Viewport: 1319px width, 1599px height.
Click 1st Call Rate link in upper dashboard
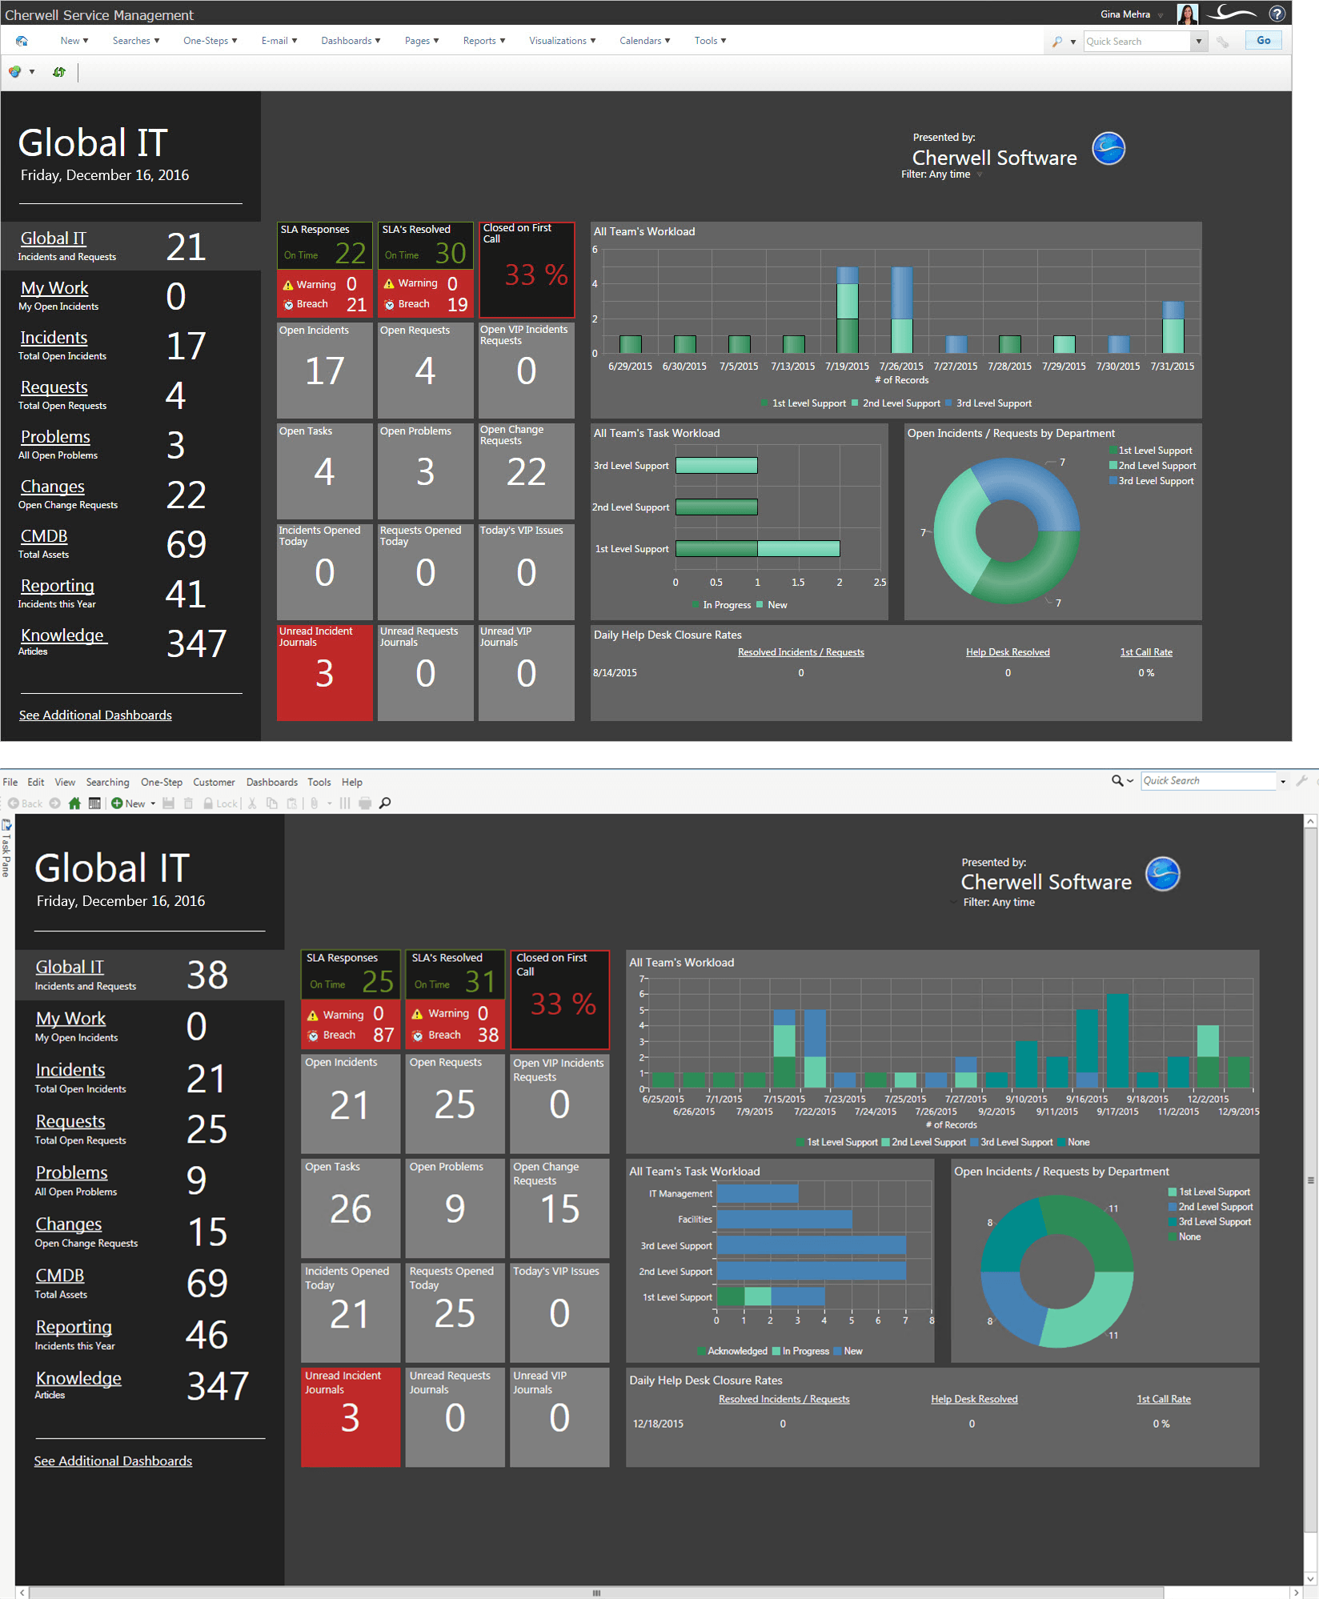(1146, 652)
